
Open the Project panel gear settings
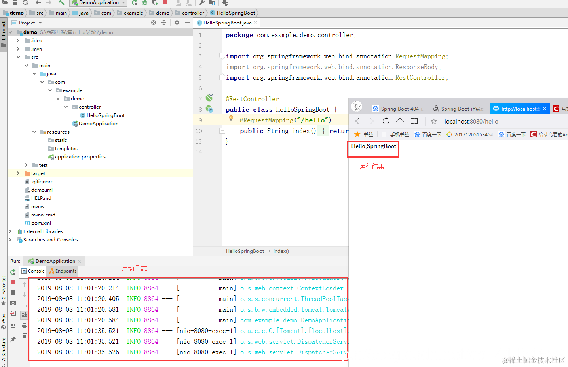(177, 23)
